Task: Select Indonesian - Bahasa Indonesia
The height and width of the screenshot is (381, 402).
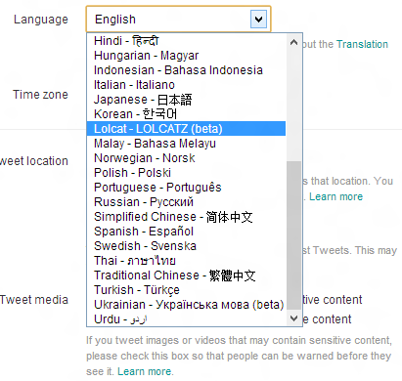Action: pyautogui.click(x=186, y=70)
